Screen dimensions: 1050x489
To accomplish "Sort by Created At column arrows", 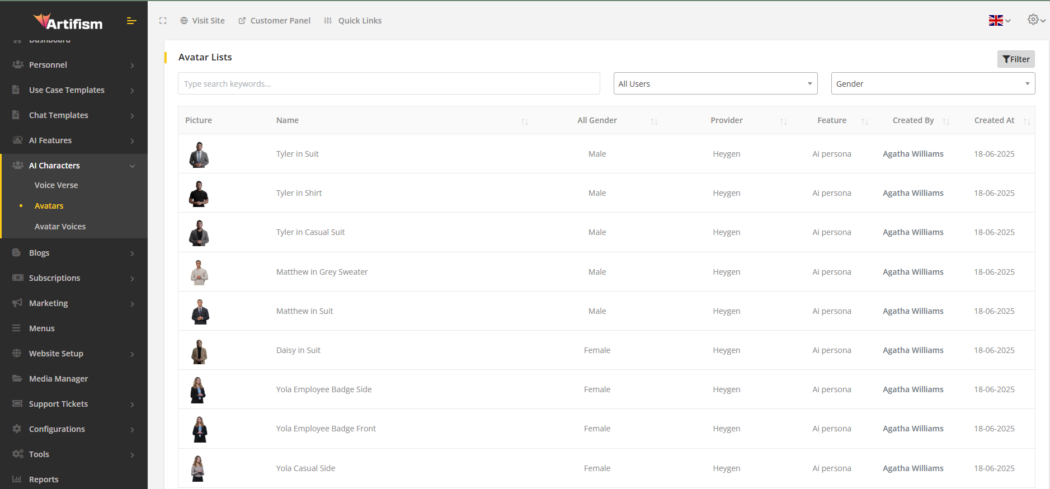I will 1027,121.
